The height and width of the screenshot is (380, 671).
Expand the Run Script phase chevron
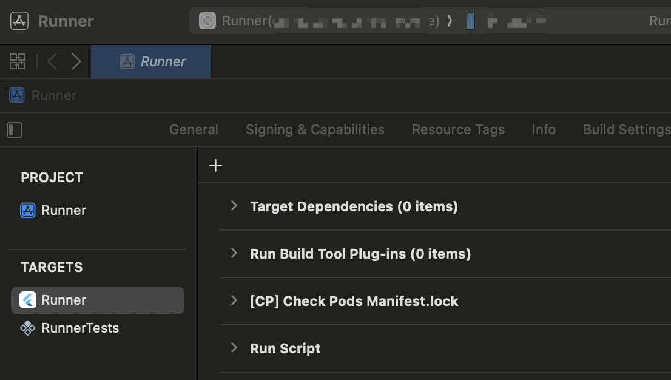point(234,347)
